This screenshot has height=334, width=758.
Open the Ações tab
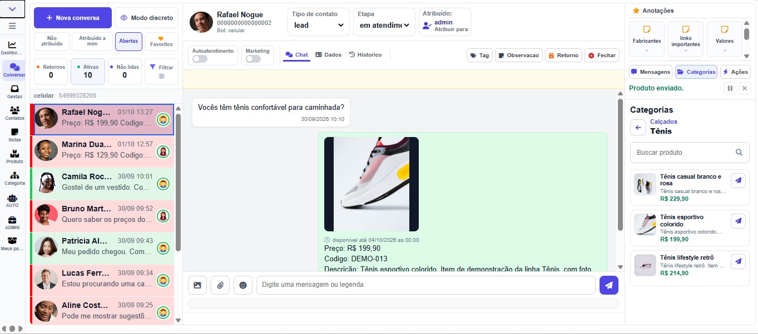(x=735, y=72)
